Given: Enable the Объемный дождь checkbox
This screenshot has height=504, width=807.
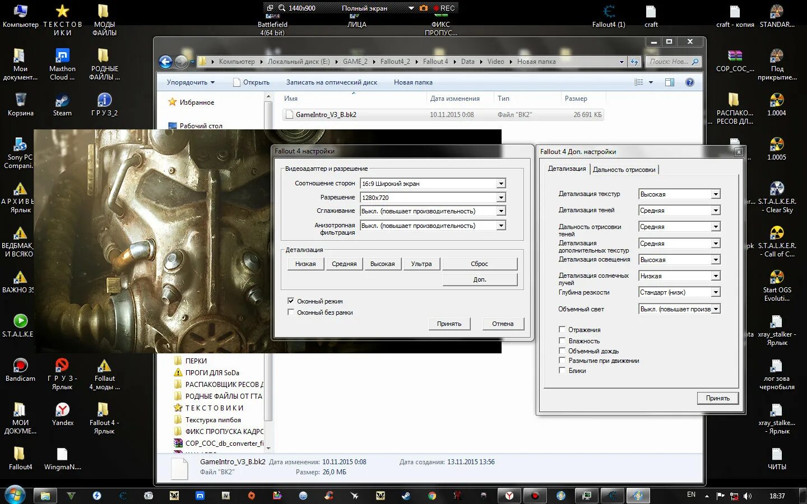Looking at the screenshot, I should point(562,351).
